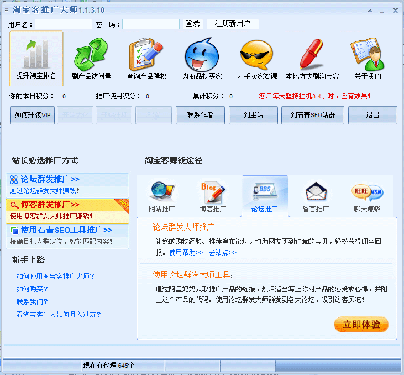Select the 博客推广 Blog pencil icon
404x375 pixels.
[213, 192]
